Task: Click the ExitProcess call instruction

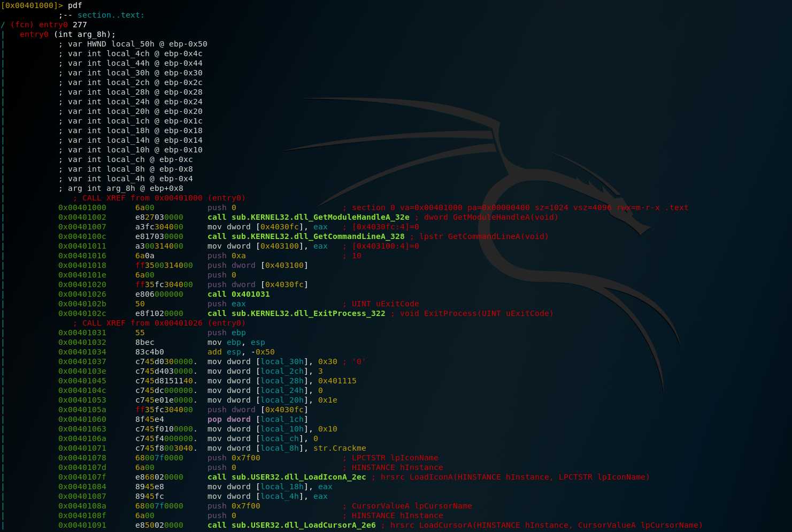Action: tap(296, 313)
